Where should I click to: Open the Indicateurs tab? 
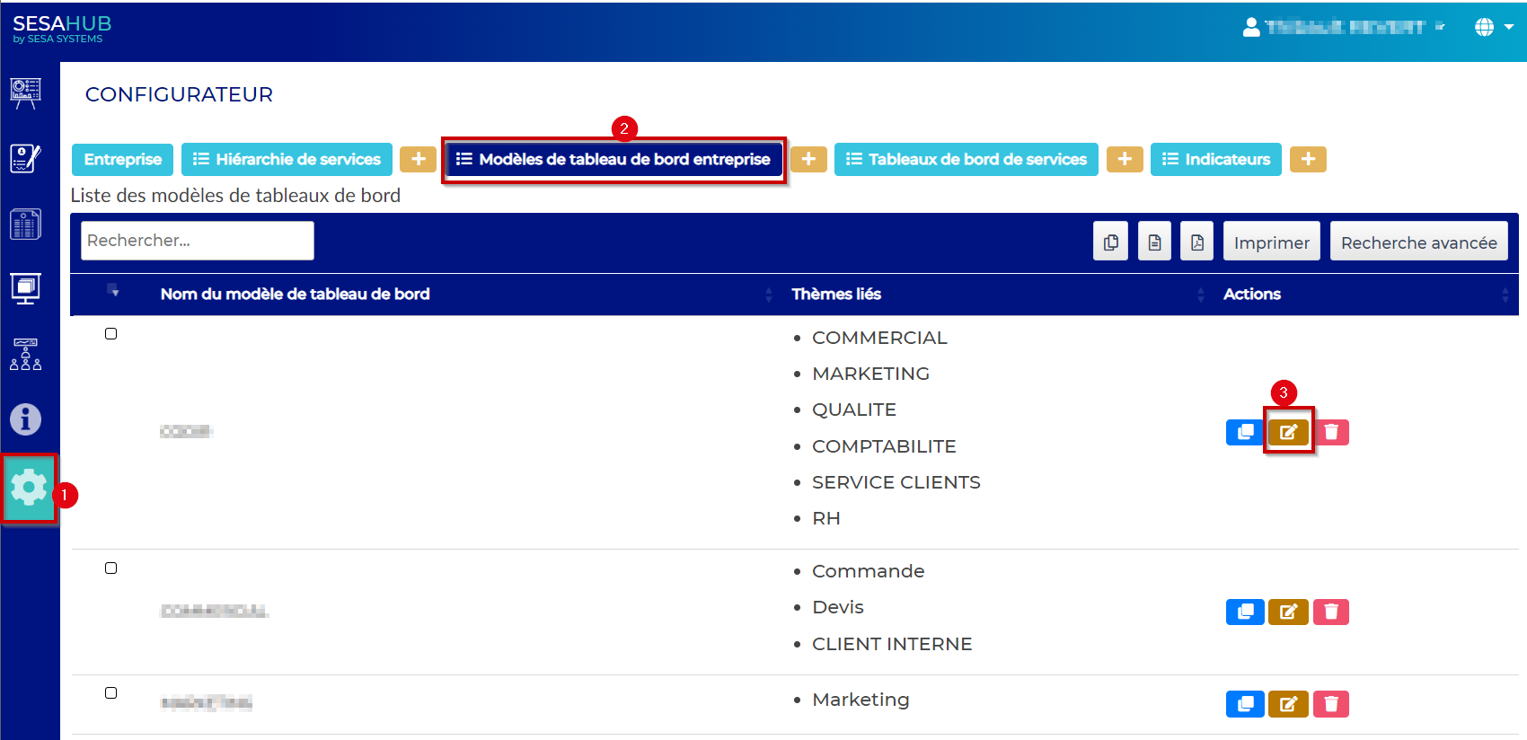click(x=1215, y=160)
